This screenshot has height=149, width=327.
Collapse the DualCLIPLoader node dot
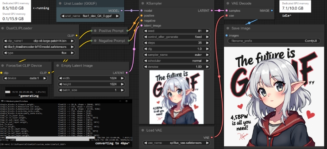point(3,28)
